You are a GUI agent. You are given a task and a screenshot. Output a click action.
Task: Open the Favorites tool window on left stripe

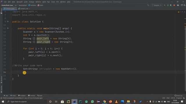point(1,89)
